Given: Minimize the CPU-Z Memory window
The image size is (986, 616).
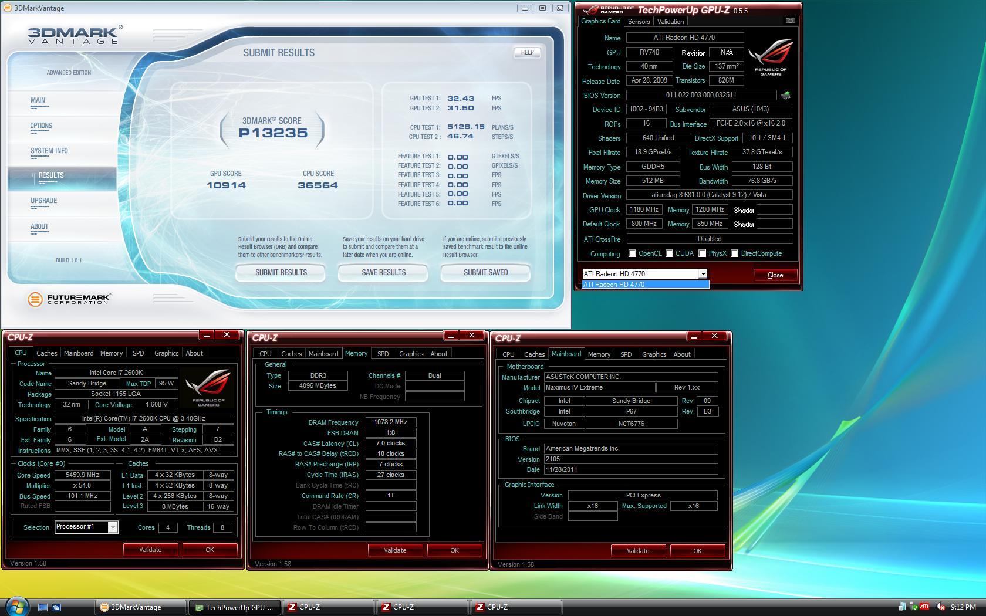Looking at the screenshot, I should click(451, 336).
